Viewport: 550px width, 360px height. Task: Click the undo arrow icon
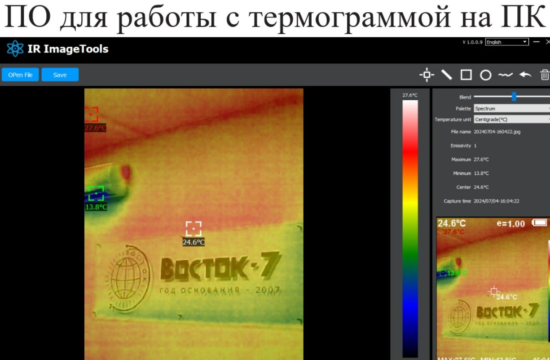(525, 75)
